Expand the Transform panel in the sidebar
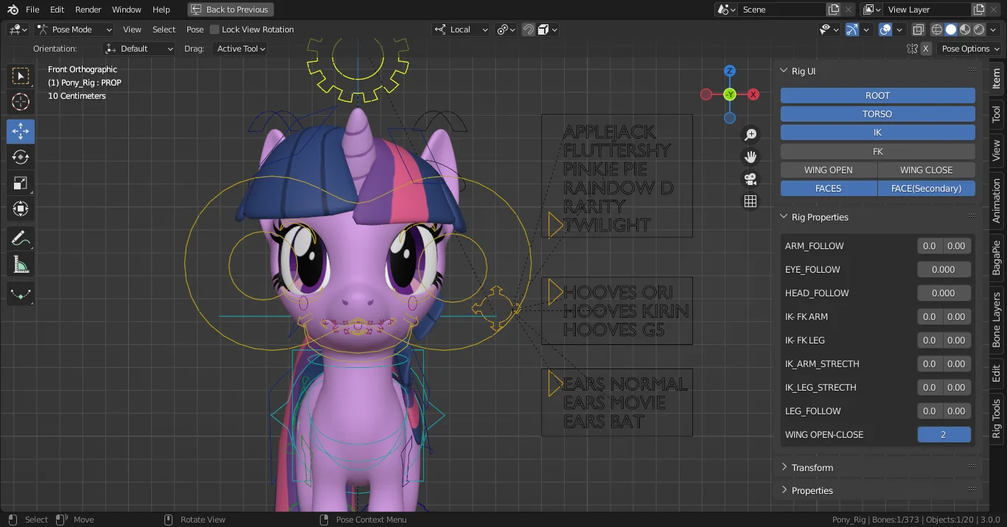 tap(812, 467)
